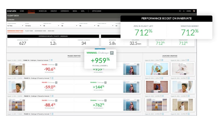
Task: Click the square icon left of the bell
Action: click(x=180, y=11)
